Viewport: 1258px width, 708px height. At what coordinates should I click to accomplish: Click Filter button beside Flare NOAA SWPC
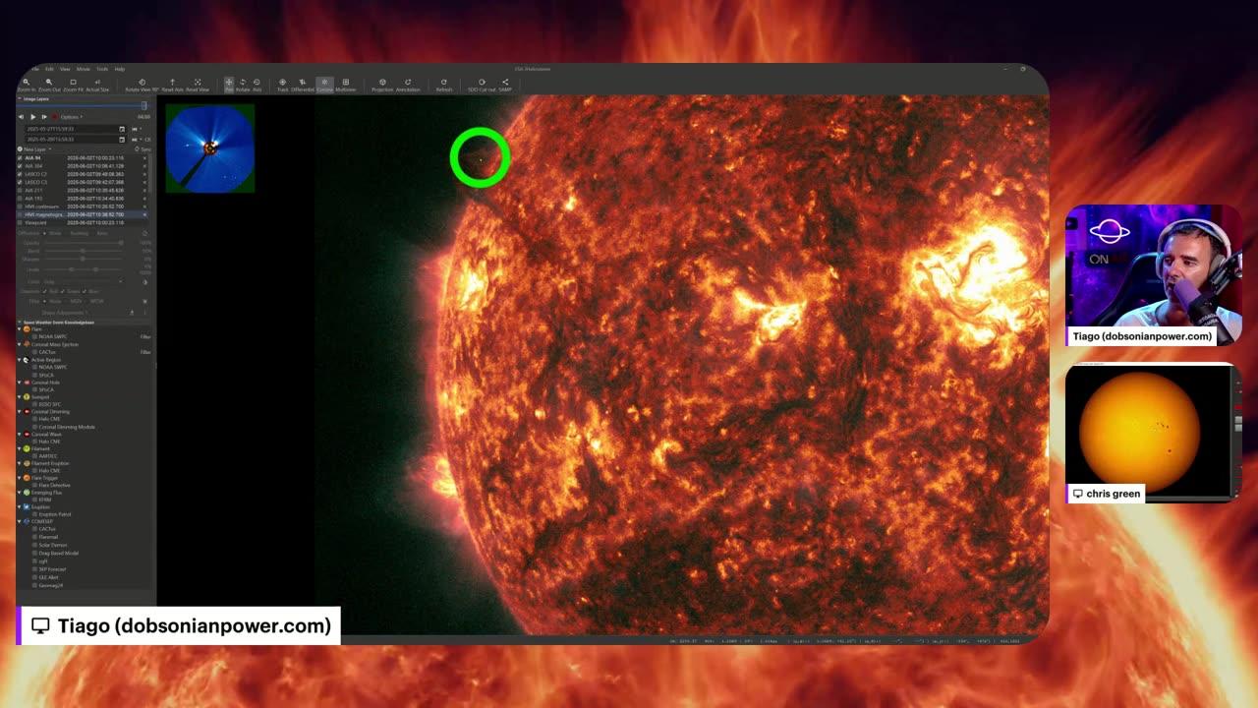pyautogui.click(x=145, y=336)
